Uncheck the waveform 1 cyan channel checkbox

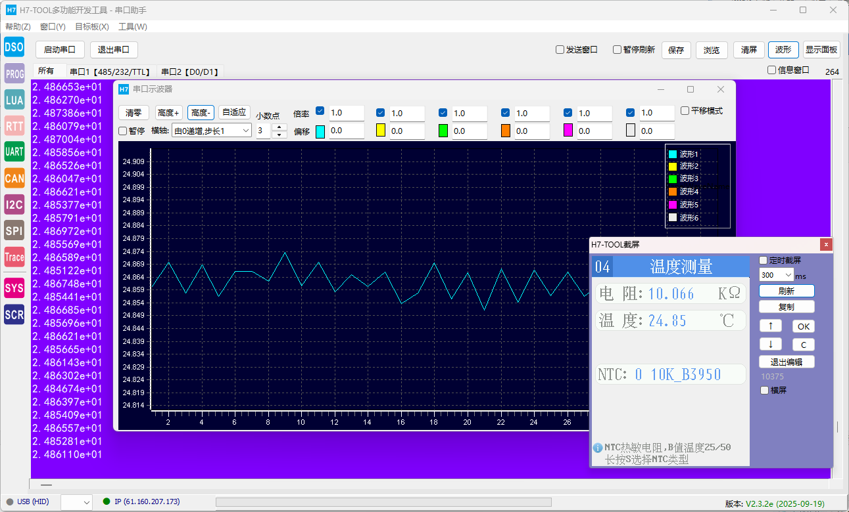[x=320, y=112]
